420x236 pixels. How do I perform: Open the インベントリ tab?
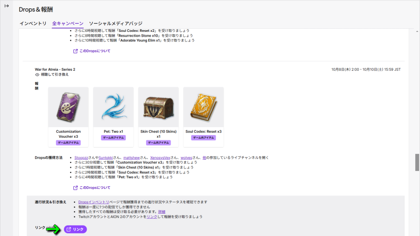[33, 24]
